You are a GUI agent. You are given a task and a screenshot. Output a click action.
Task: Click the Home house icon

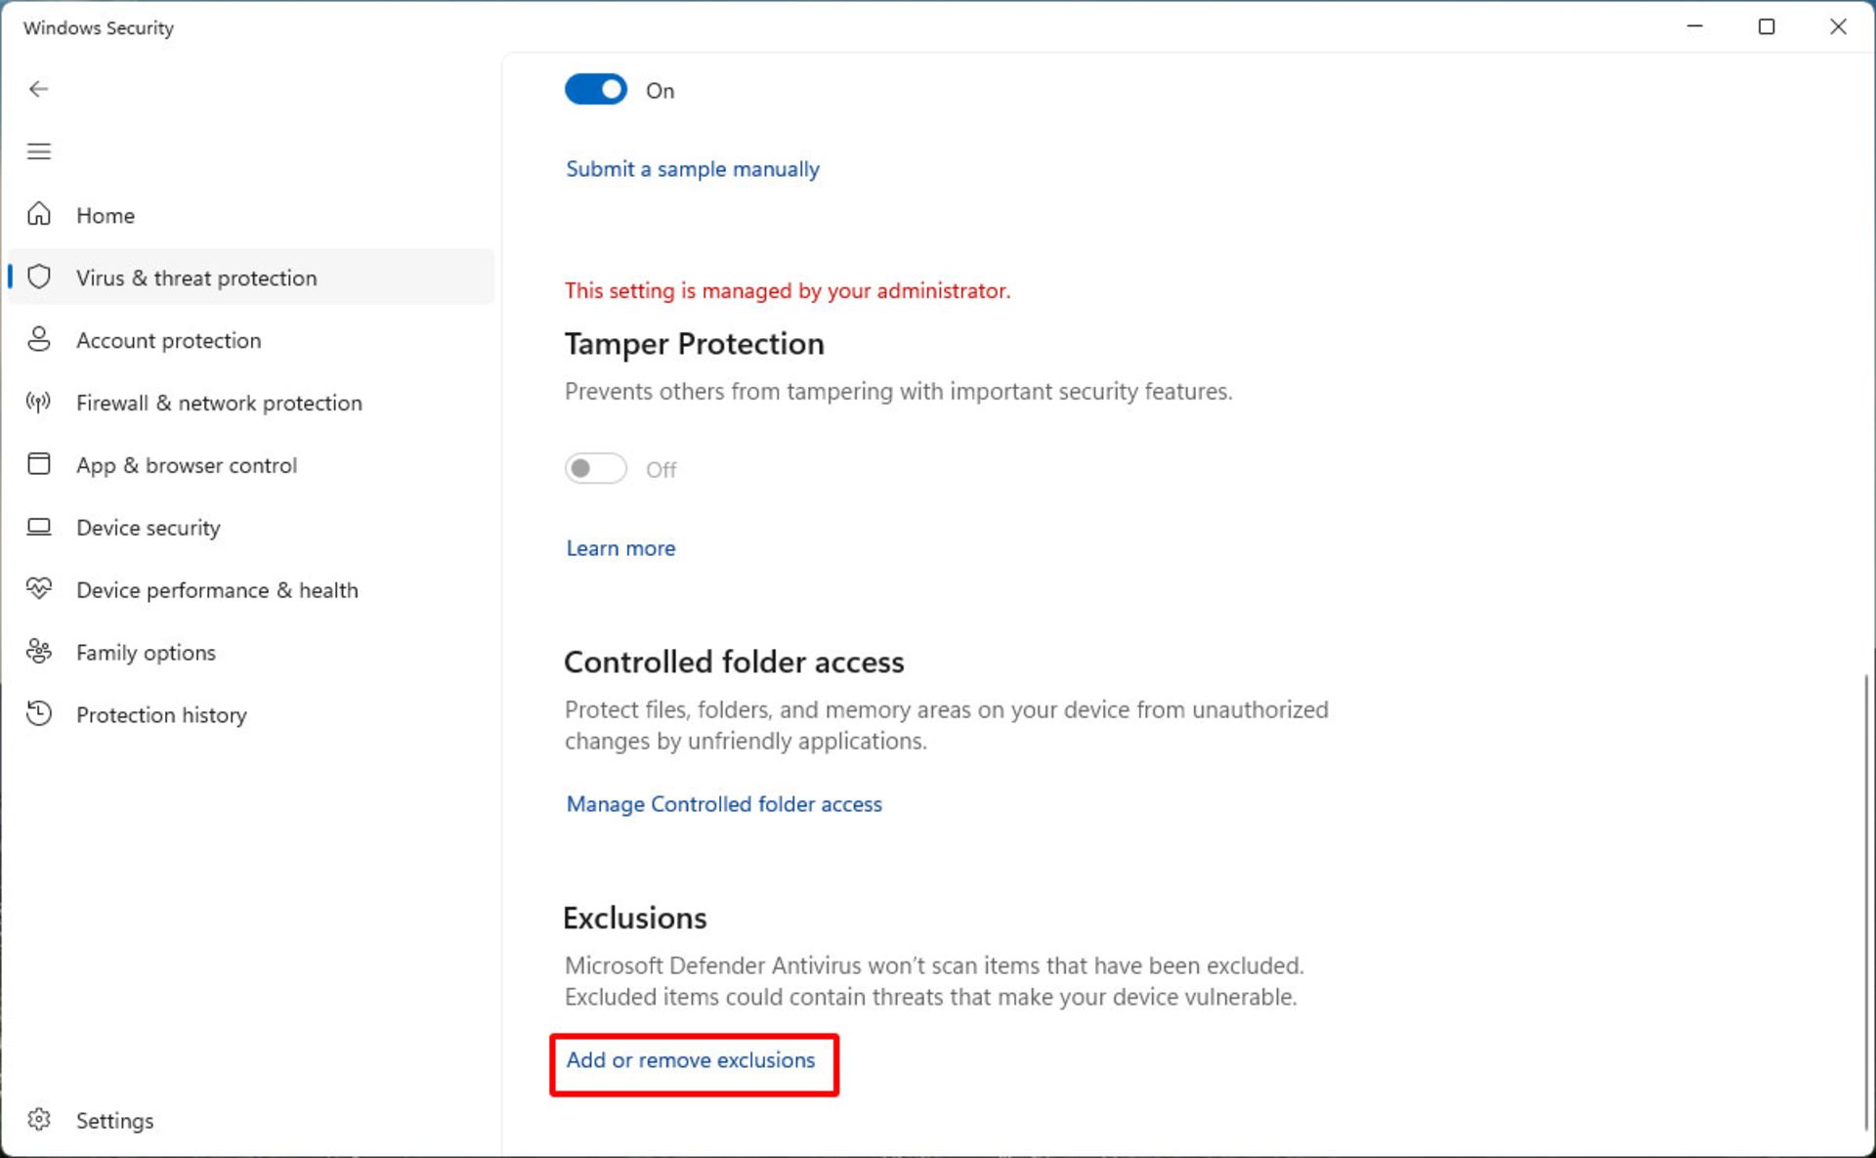tap(39, 214)
